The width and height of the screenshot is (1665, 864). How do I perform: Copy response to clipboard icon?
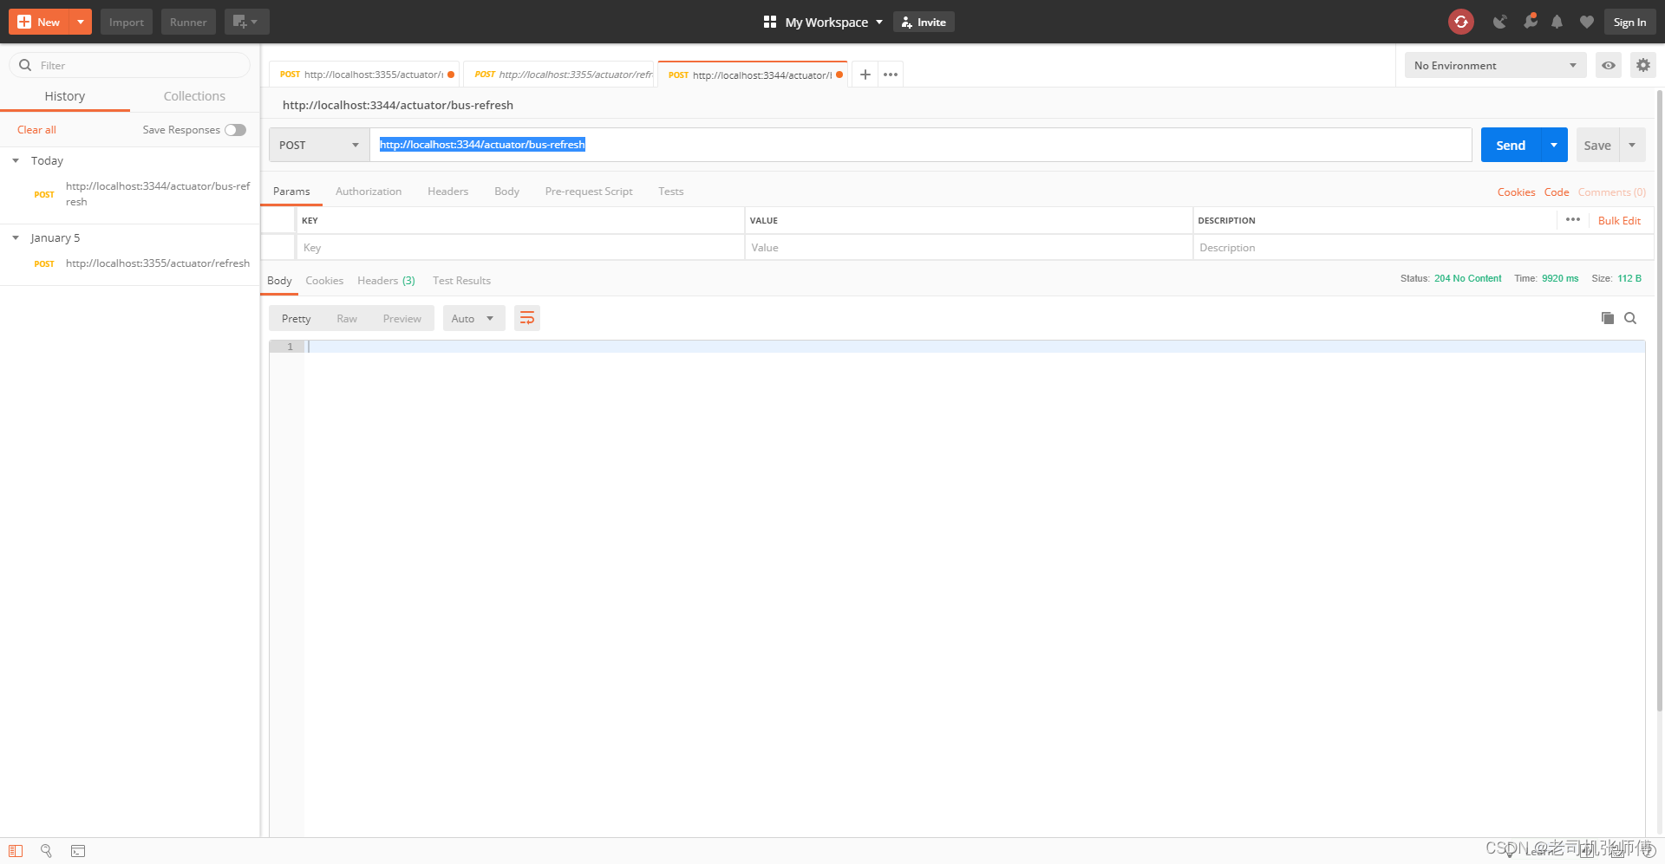point(1607,318)
